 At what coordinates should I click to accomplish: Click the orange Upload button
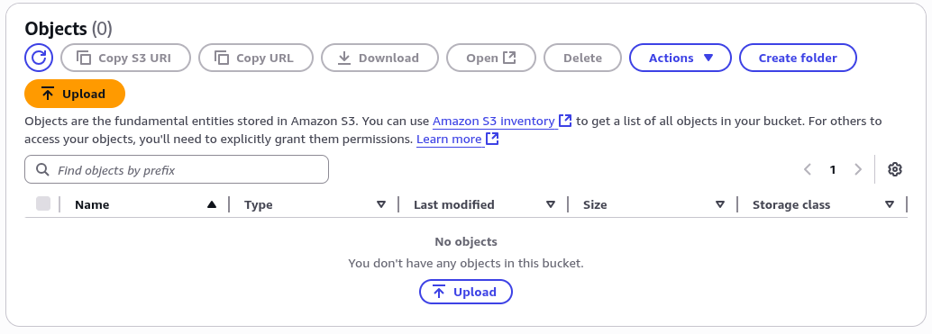coord(75,94)
